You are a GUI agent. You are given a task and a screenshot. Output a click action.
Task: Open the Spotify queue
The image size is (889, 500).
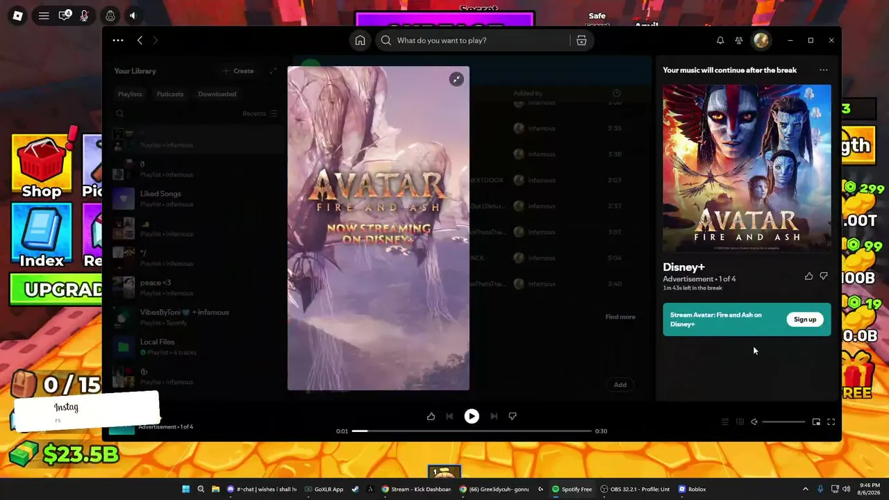pyautogui.click(x=725, y=422)
